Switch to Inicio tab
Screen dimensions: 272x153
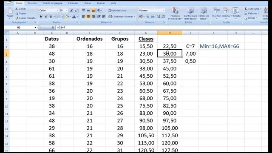coord(19,3)
